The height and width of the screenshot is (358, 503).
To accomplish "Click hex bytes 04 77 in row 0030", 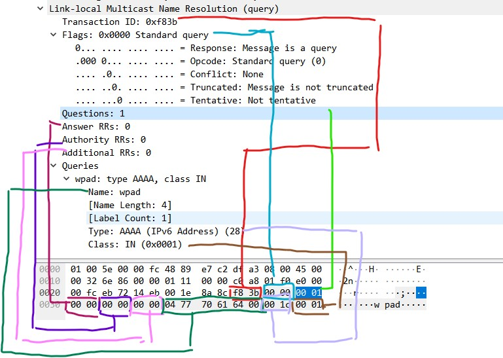I will point(178,305).
